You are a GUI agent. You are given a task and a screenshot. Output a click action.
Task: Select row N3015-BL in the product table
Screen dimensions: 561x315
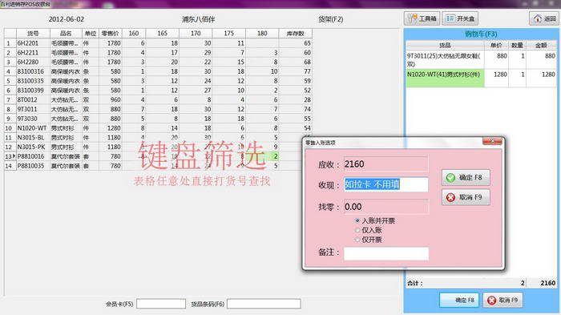158,137
